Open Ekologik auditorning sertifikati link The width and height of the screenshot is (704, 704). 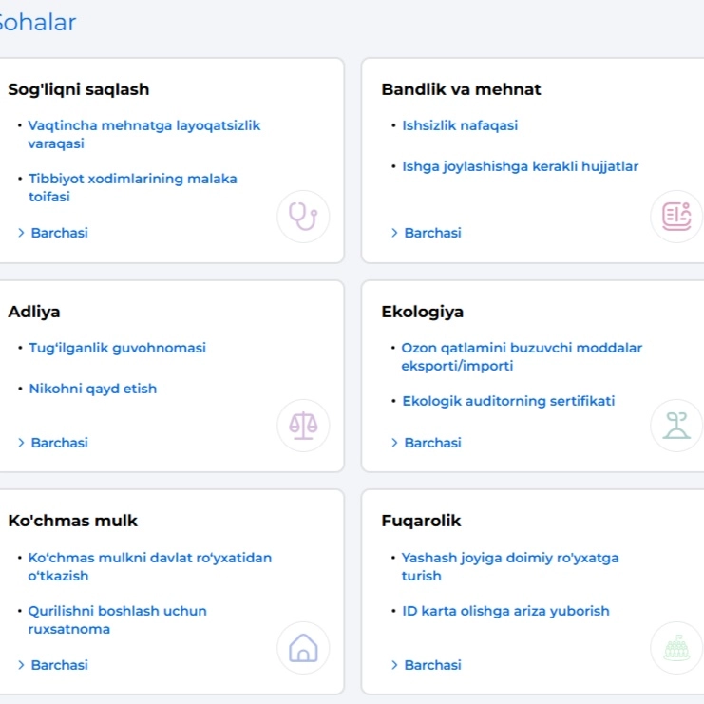(x=508, y=401)
